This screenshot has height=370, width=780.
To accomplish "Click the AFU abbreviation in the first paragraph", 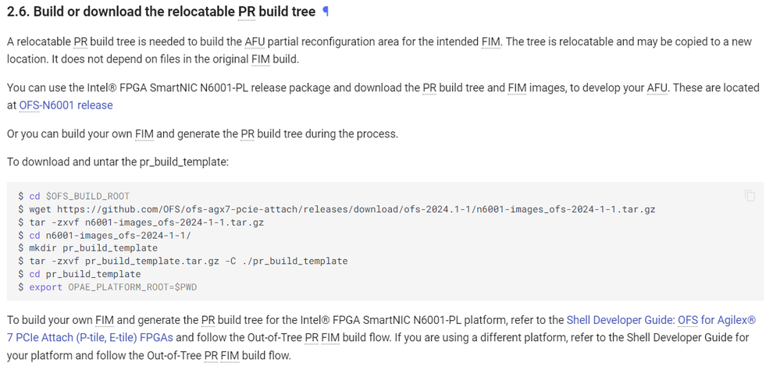I will (x=255, y=41).
